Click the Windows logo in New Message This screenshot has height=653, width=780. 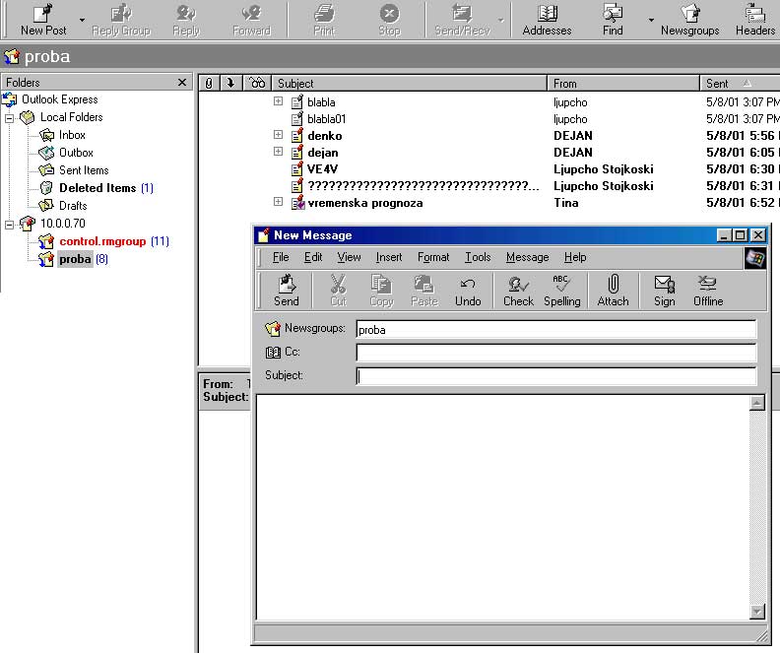pos(754,258)
